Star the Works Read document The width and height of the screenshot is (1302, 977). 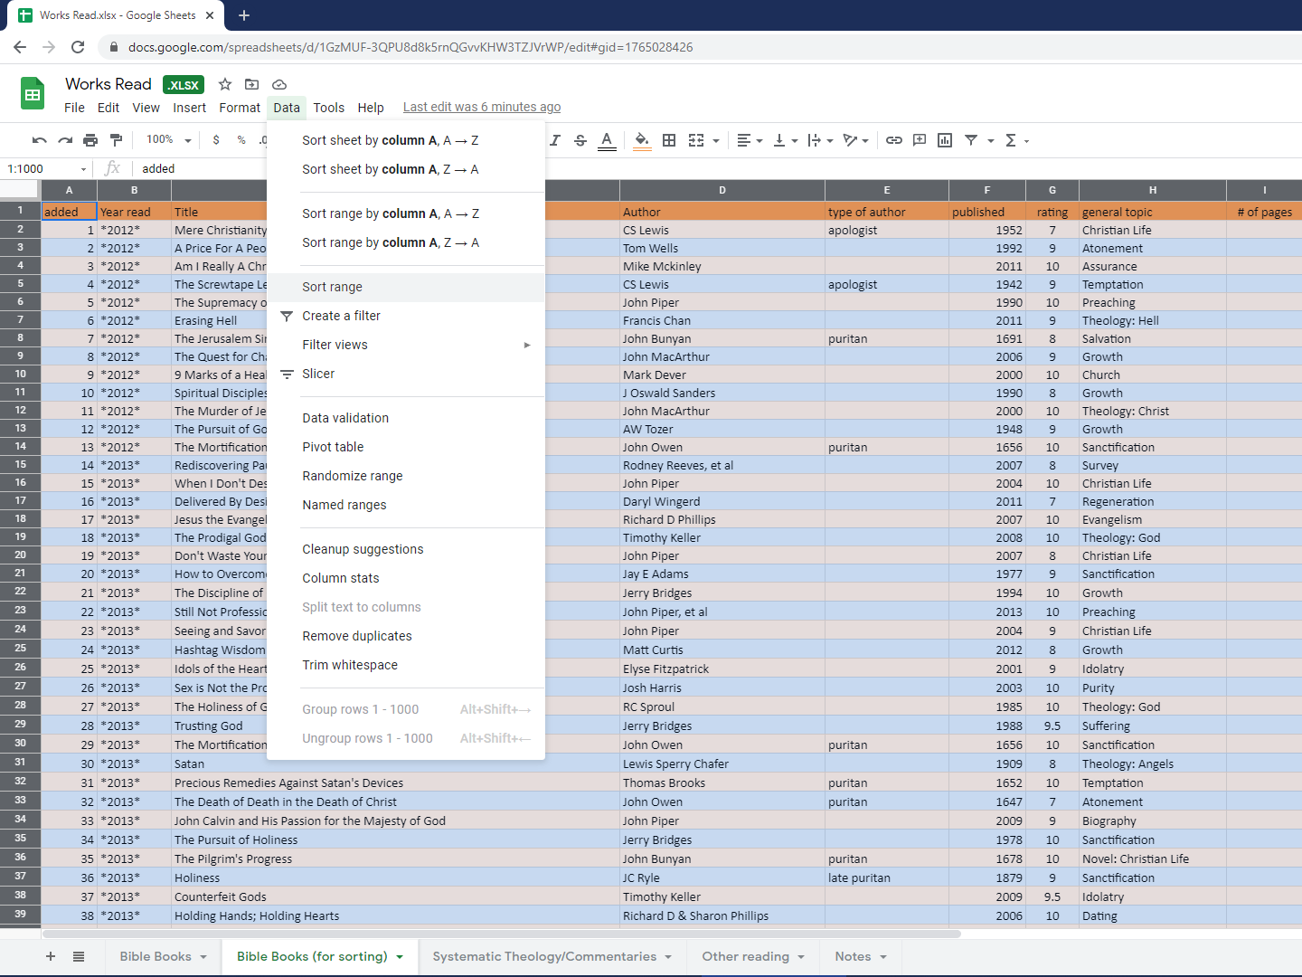click(225, 84)
